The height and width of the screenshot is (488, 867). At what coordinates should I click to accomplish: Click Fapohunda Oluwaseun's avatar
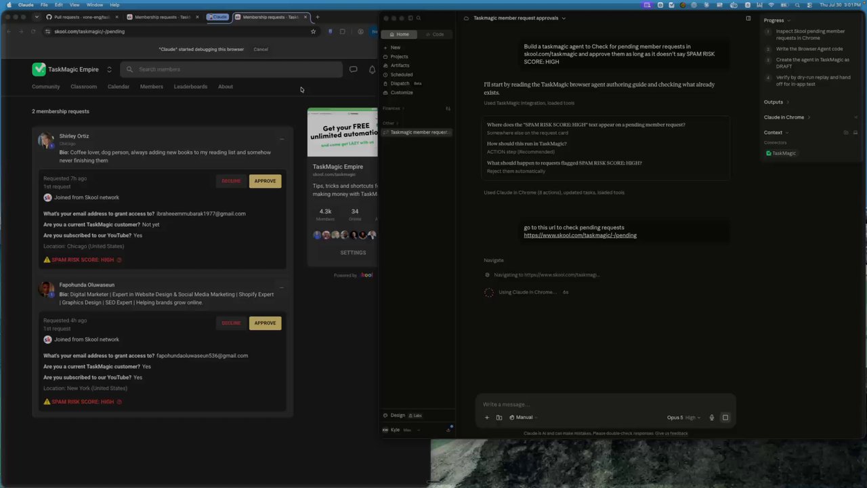[x=46, y=289]
